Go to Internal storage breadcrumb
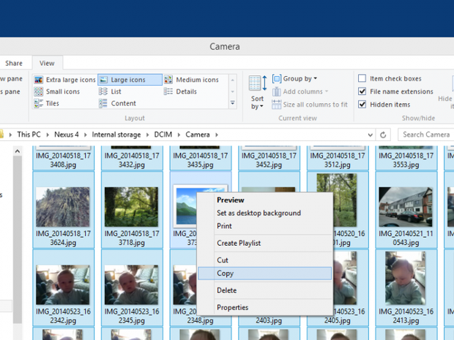 (x=116, y=135)
